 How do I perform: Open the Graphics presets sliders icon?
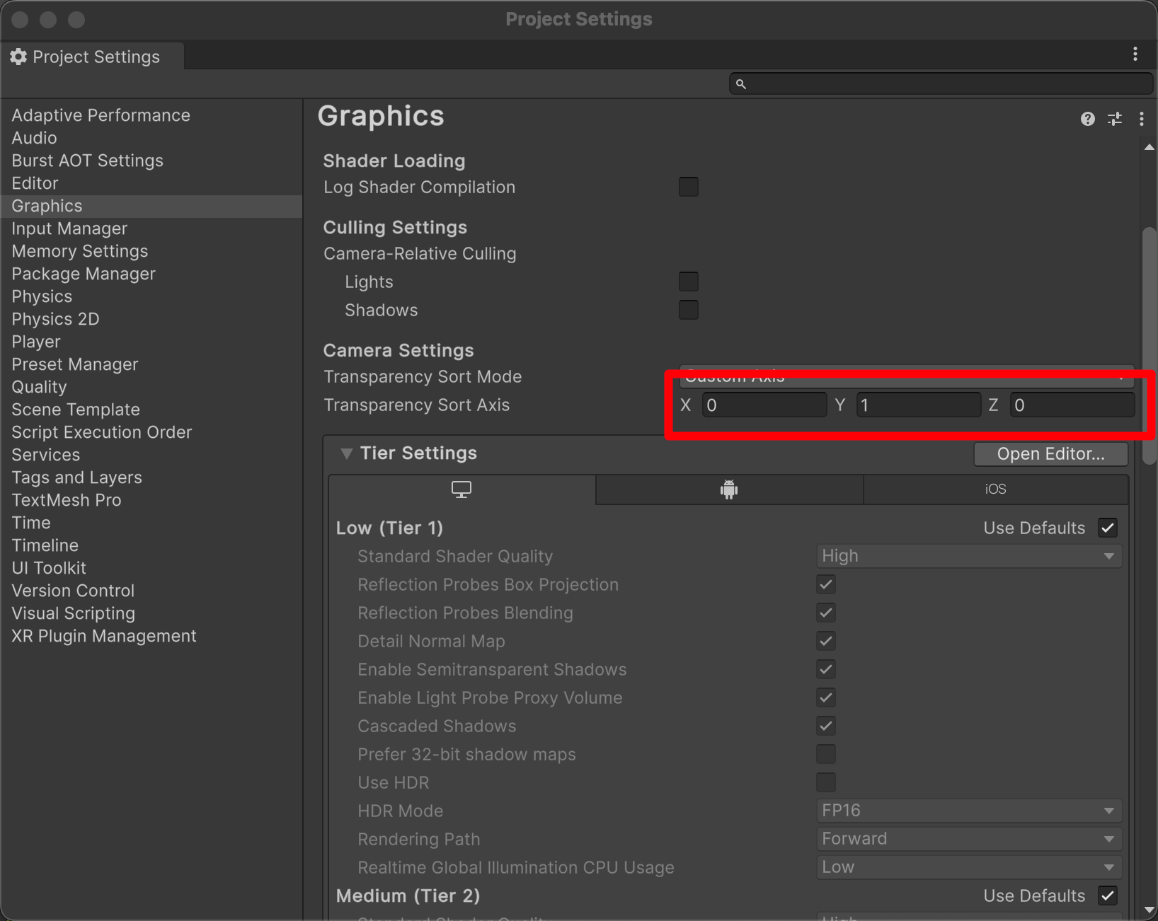point(1115,119)
